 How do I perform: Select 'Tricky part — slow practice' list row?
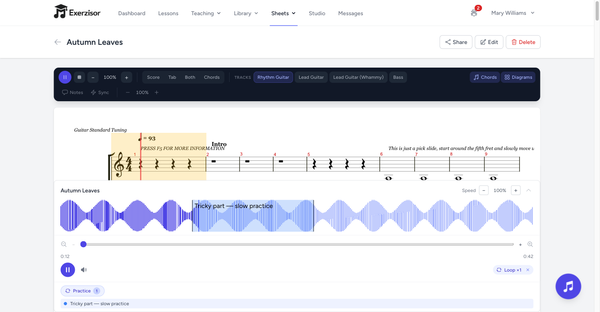click(297, 304)
